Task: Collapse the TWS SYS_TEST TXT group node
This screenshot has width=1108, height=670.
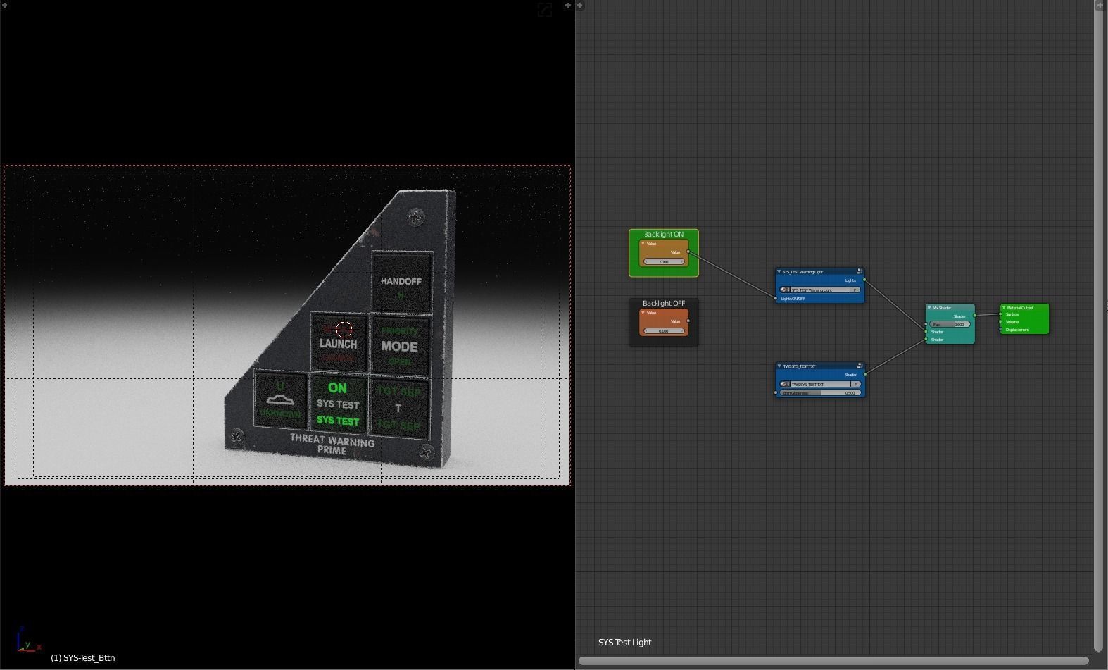Action: point(779,366)
